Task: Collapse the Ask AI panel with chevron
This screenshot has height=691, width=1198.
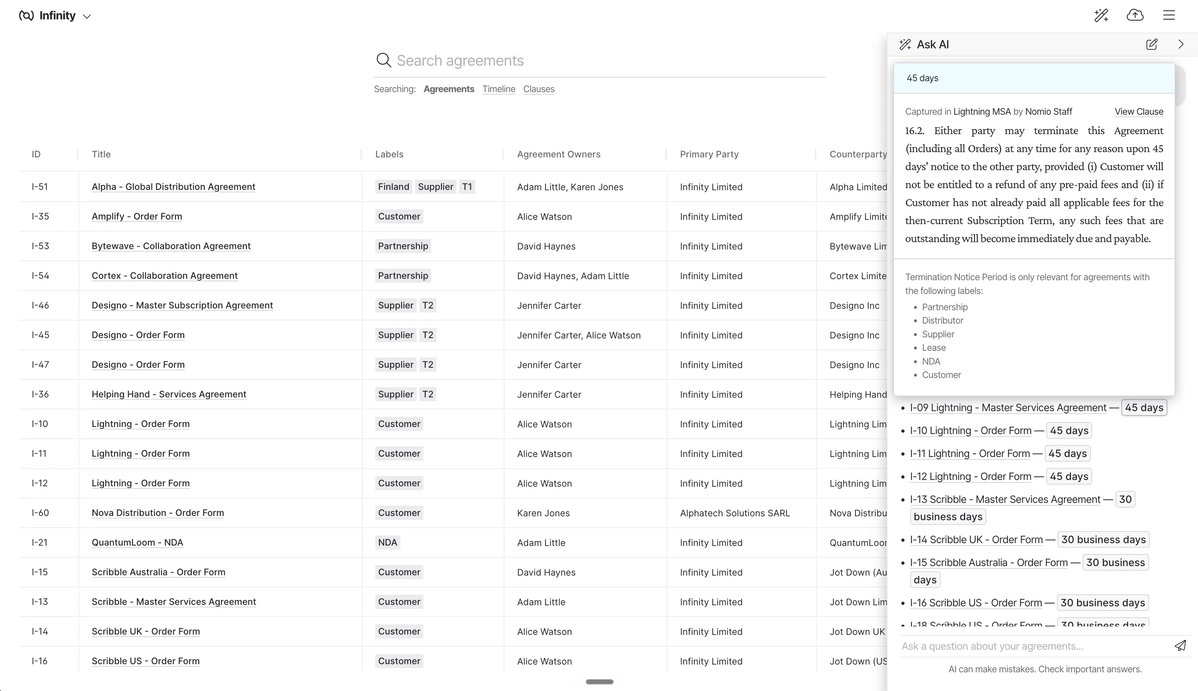Action: pyautogui.click(x=1181, y=44)
